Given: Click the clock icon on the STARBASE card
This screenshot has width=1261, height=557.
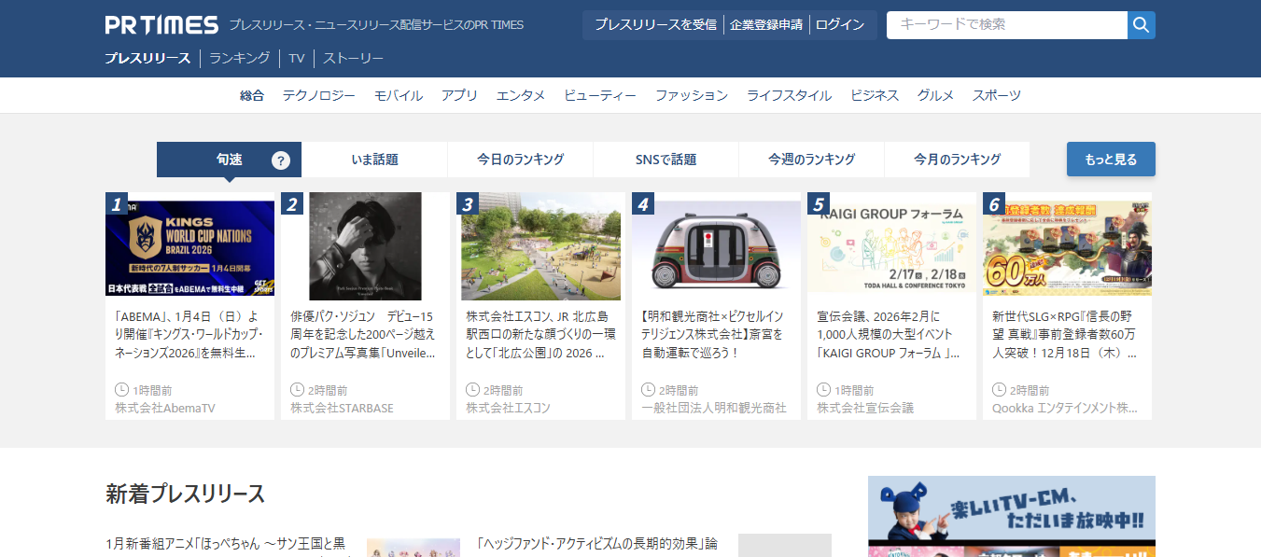Looking at the screenshot, I should pyautogui.click(x=297, y=390).
